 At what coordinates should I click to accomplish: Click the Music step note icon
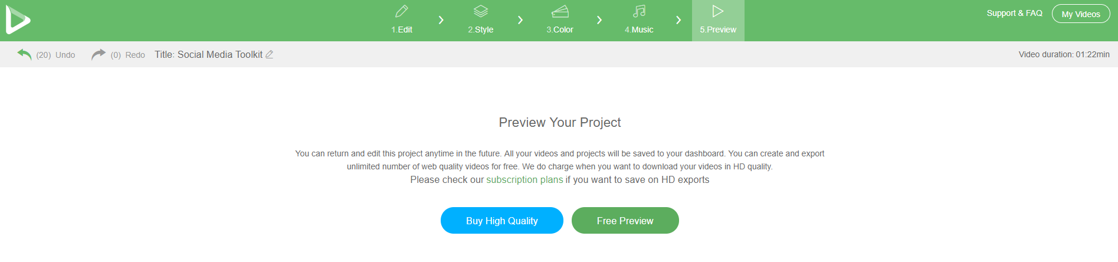(639, 11)
